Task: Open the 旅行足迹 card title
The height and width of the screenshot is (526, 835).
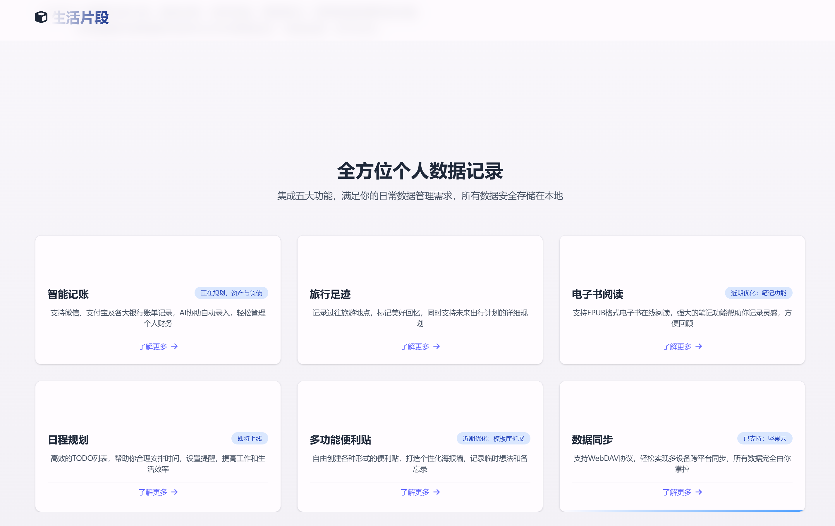Action: click(330, 294)
